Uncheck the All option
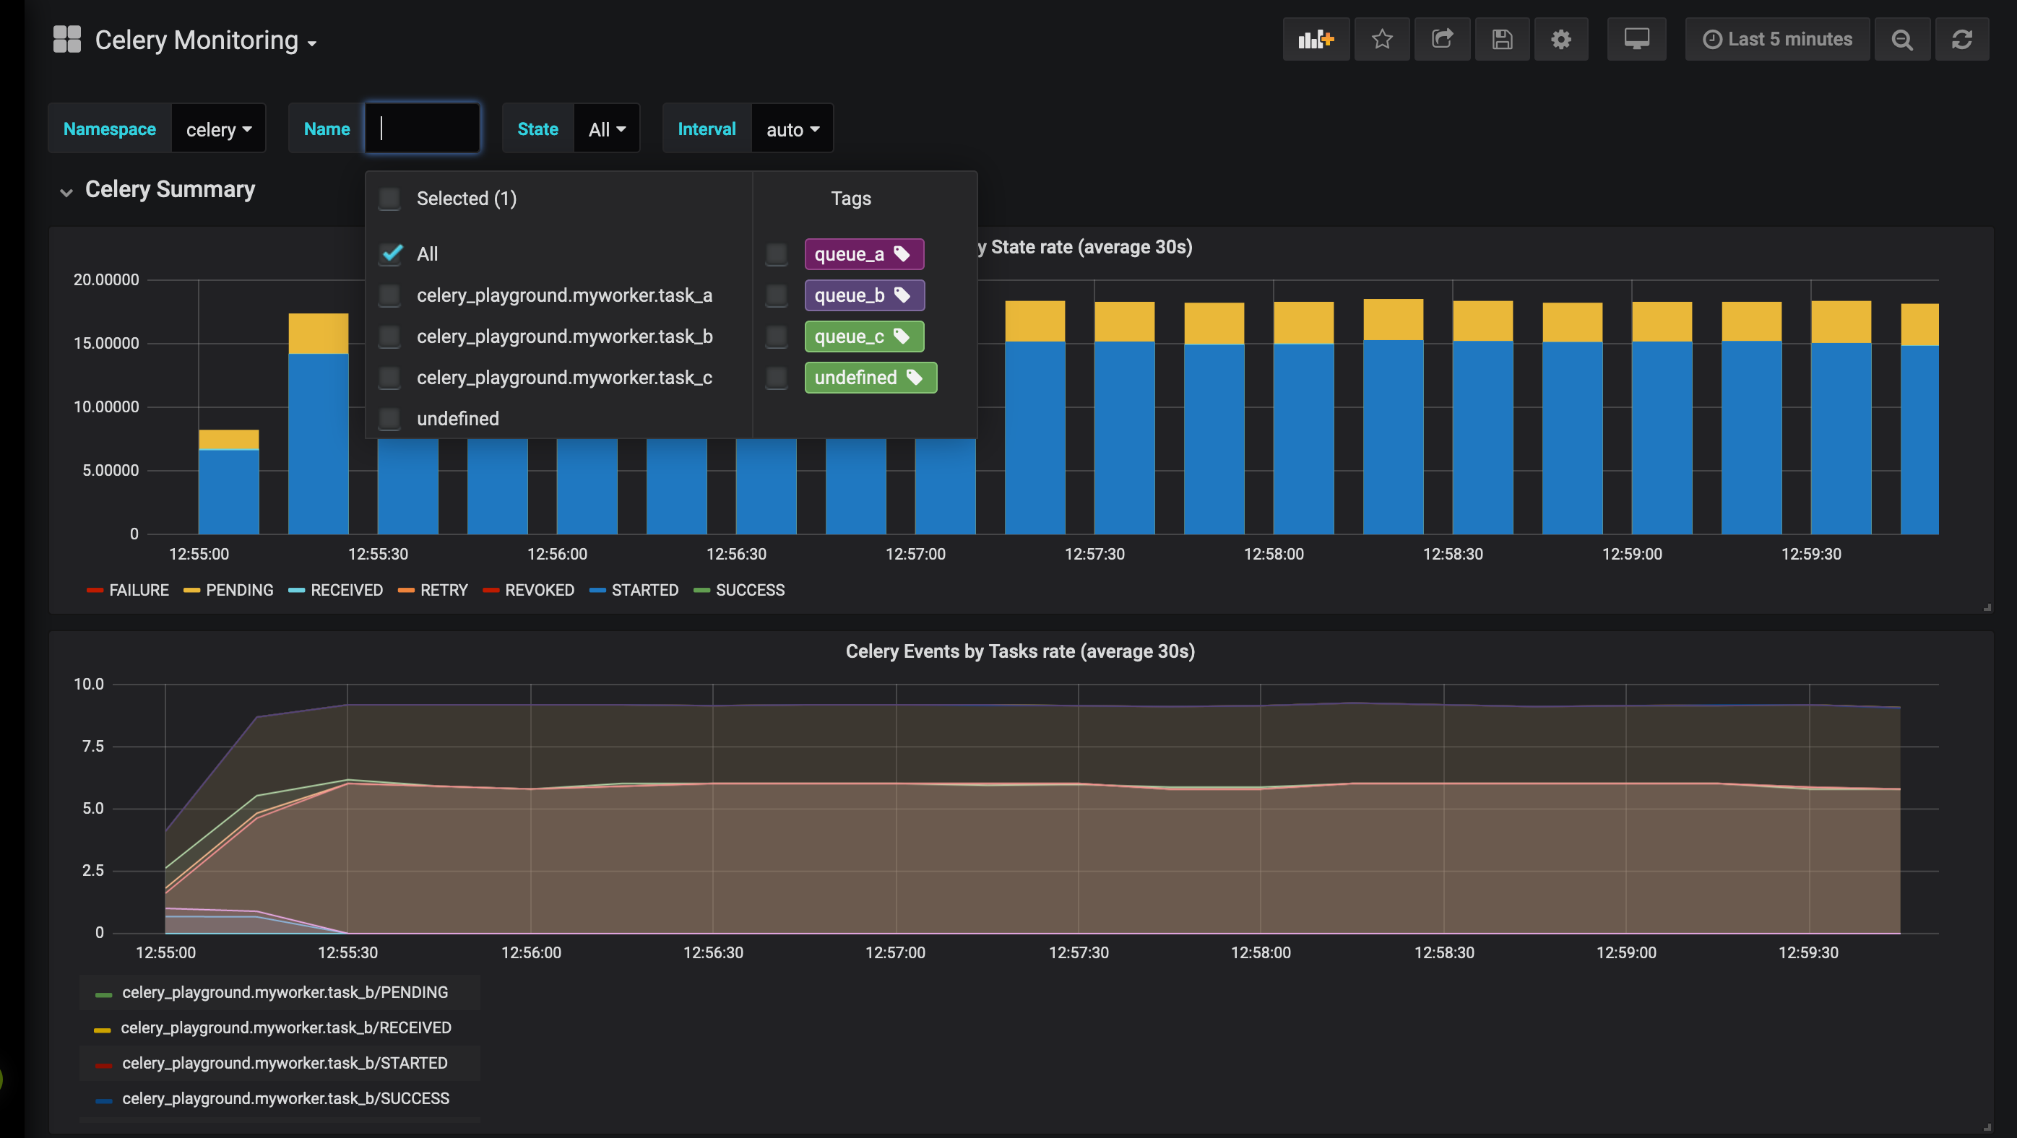 (x=391, y=253)
